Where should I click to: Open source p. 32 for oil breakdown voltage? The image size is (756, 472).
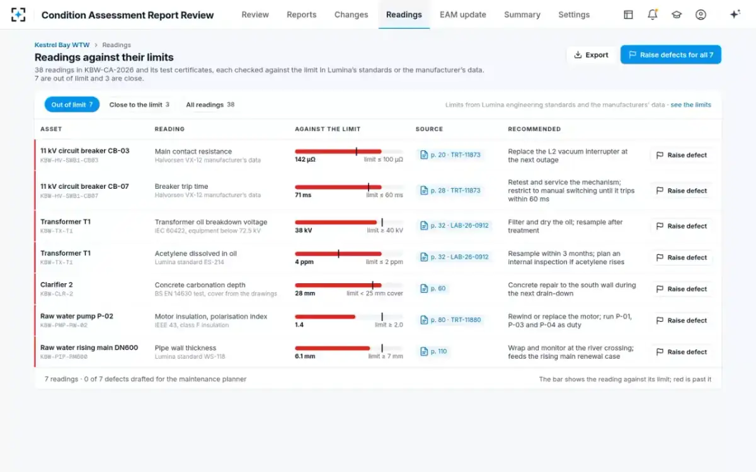pyautogui.click(x=455, y=225)
